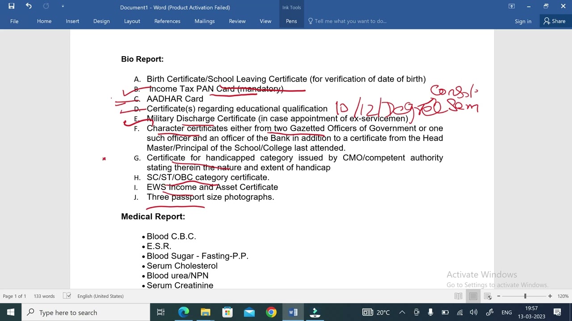Undo the last action

coord(29,6)
